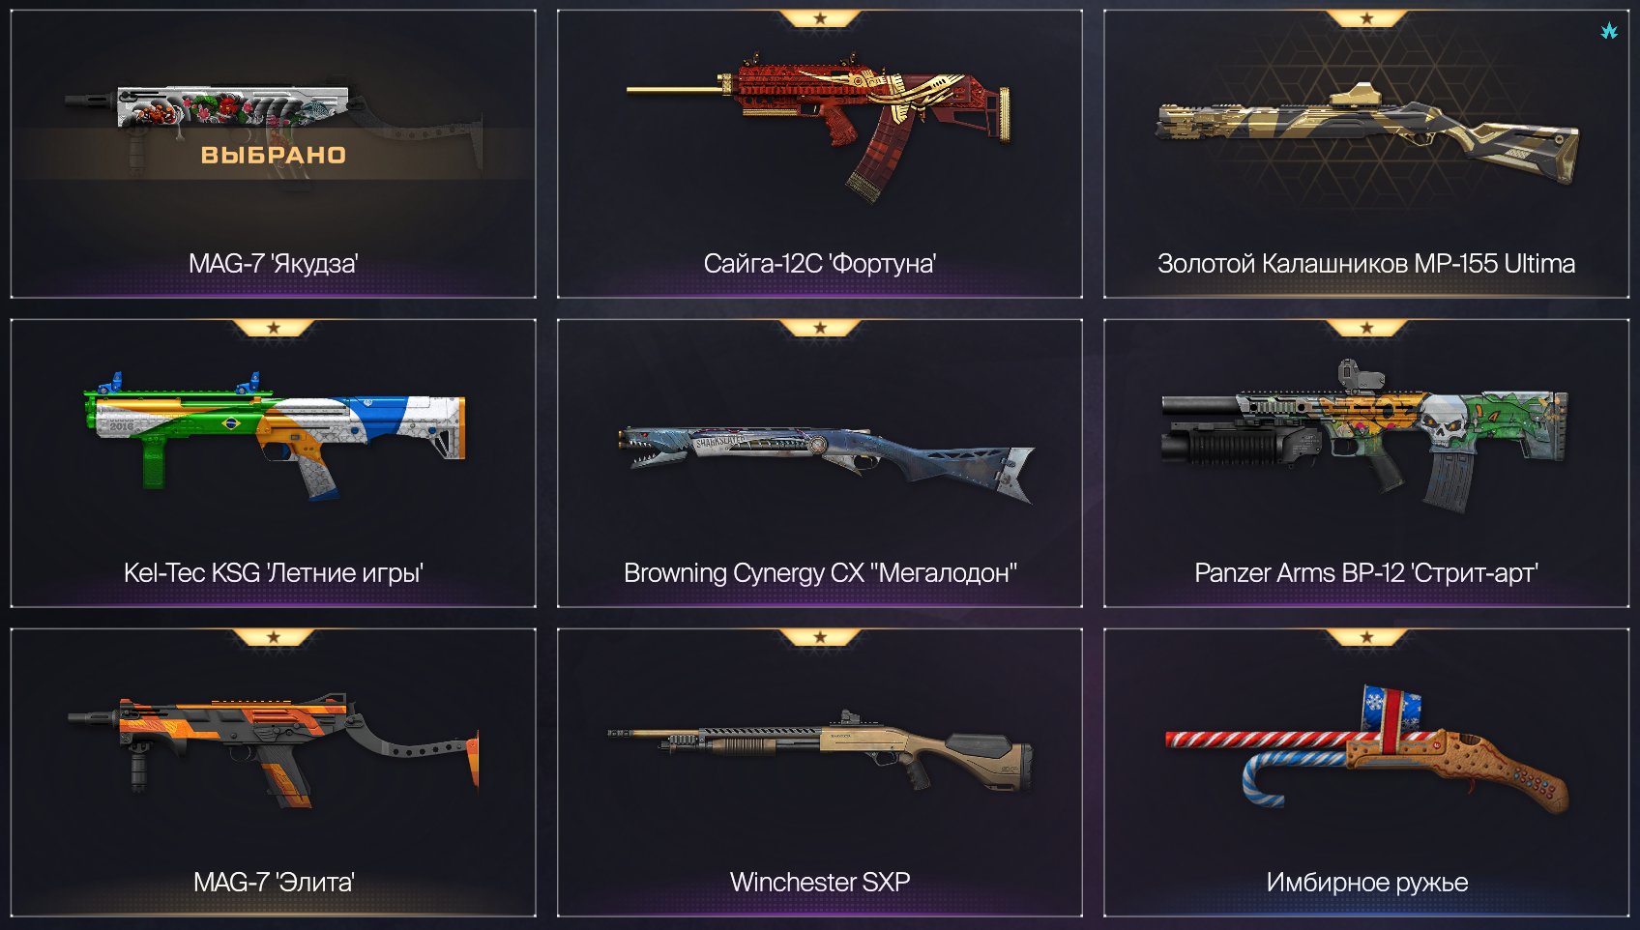Click the star badge on Browning Cynergy CX card
This screenshot has height=930, width=1640.
pyautogui.click(x=820, y=328)
